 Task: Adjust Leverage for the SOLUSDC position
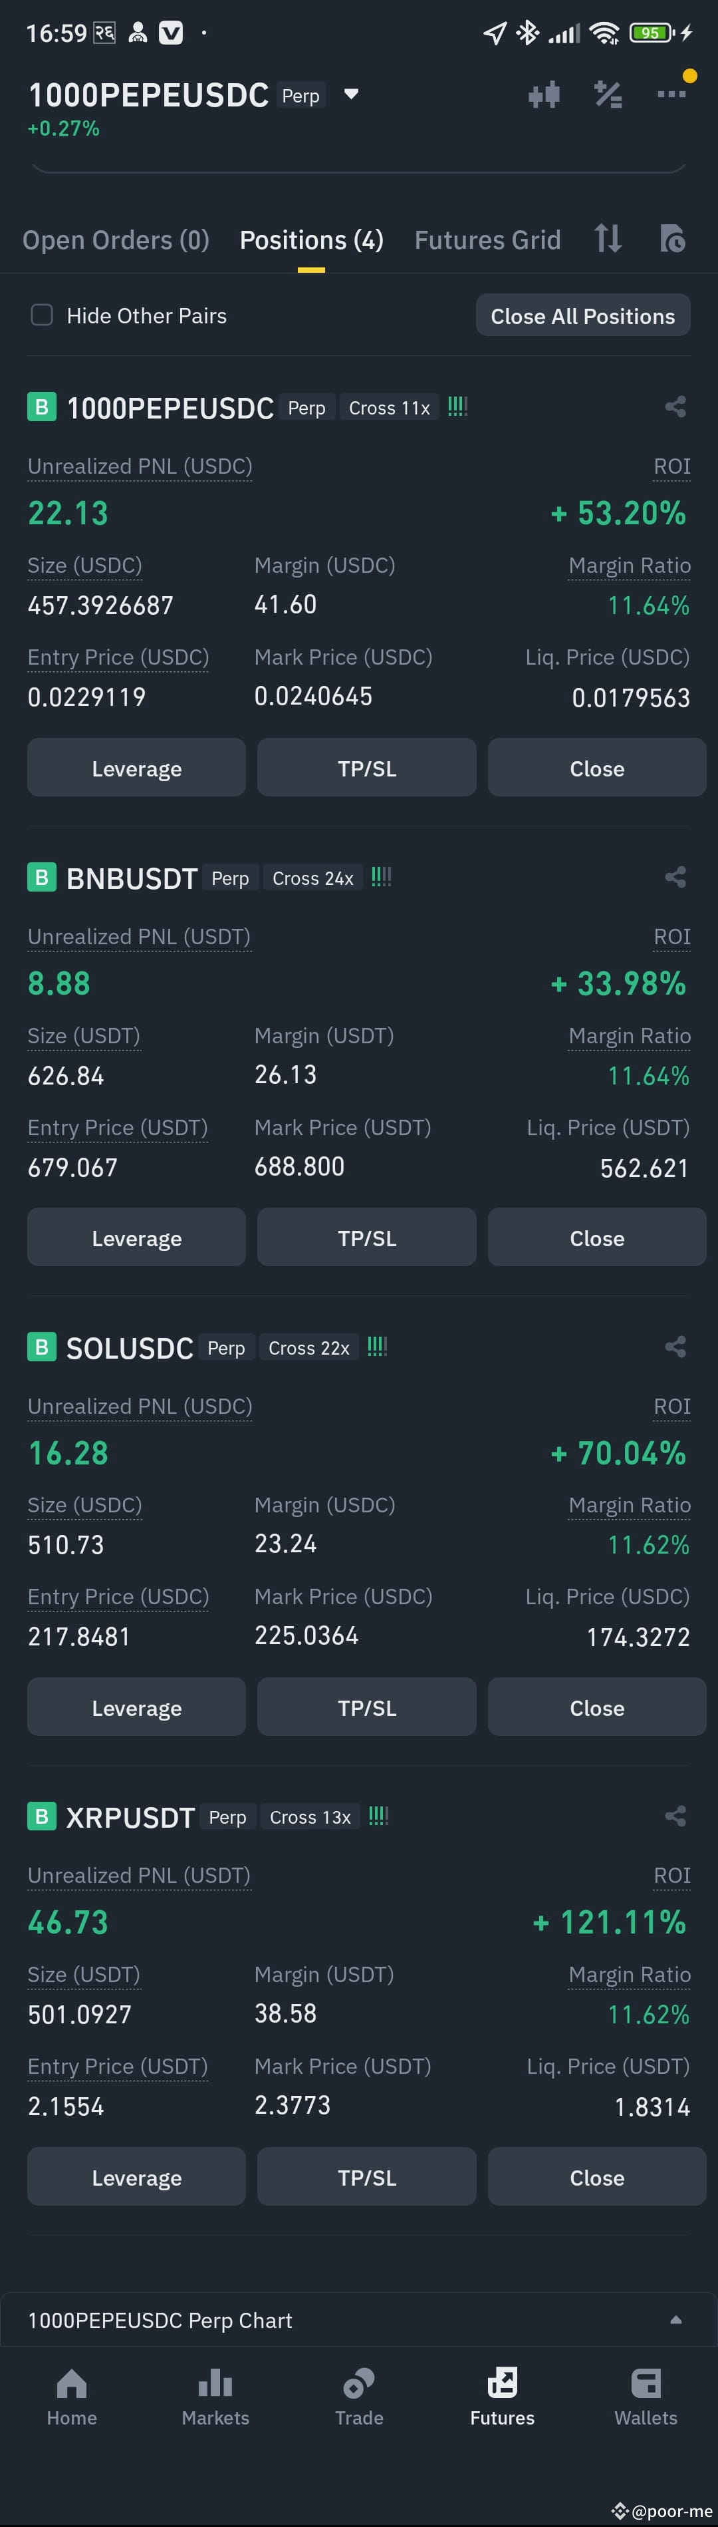coord(136,1708)
